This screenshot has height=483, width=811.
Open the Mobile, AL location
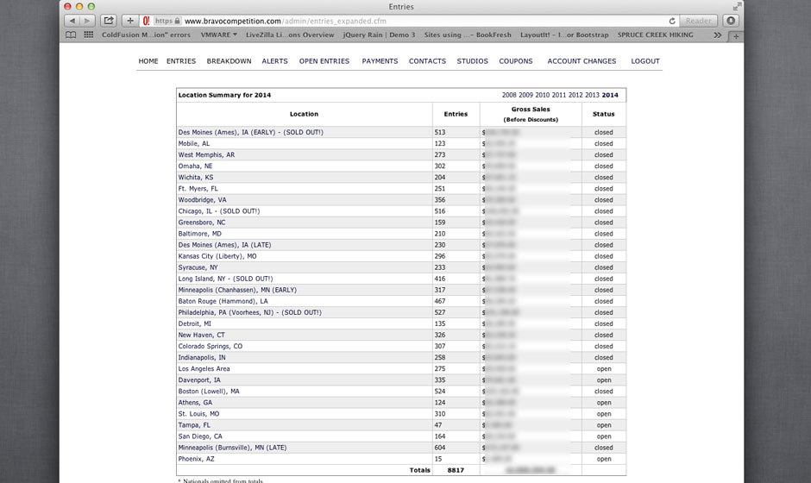point(194,144)
